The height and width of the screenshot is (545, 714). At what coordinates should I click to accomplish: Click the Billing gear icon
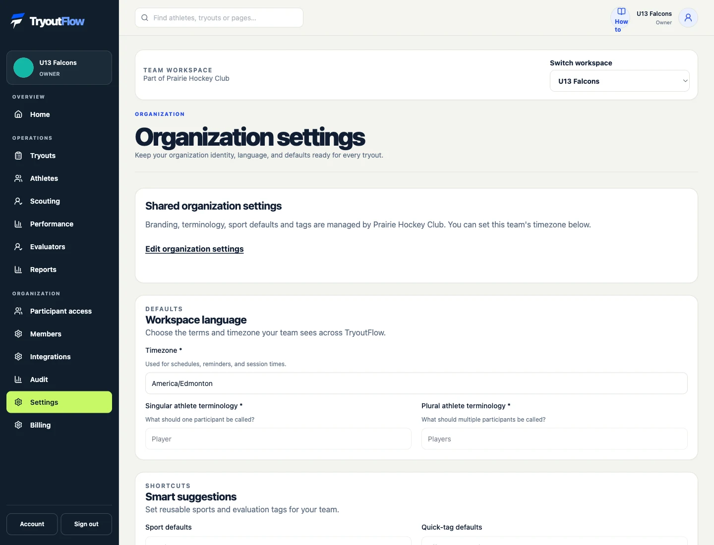[18, 425]
